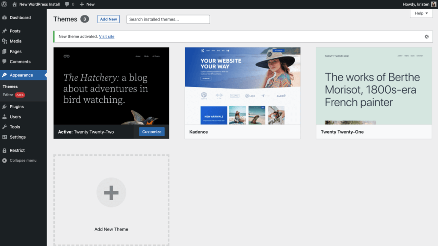Click Howdy, kristen account link
This screenshot has height=246, width=438.
(x=416, y=4)
